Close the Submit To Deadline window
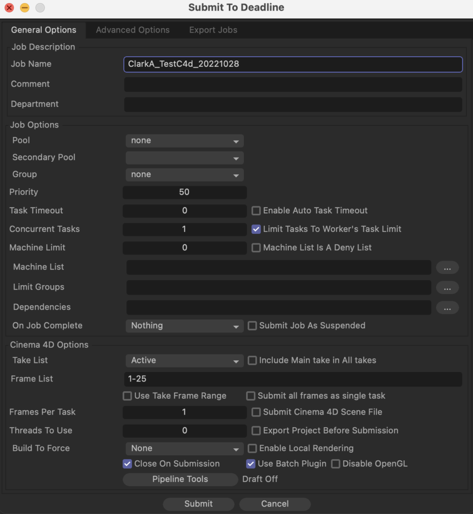 9,8
